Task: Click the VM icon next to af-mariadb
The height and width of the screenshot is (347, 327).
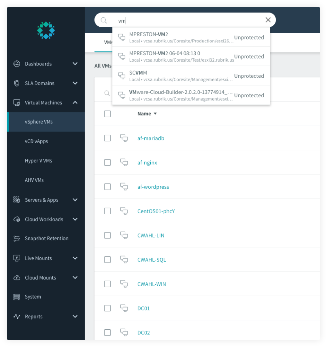Action: pos(124,138)
